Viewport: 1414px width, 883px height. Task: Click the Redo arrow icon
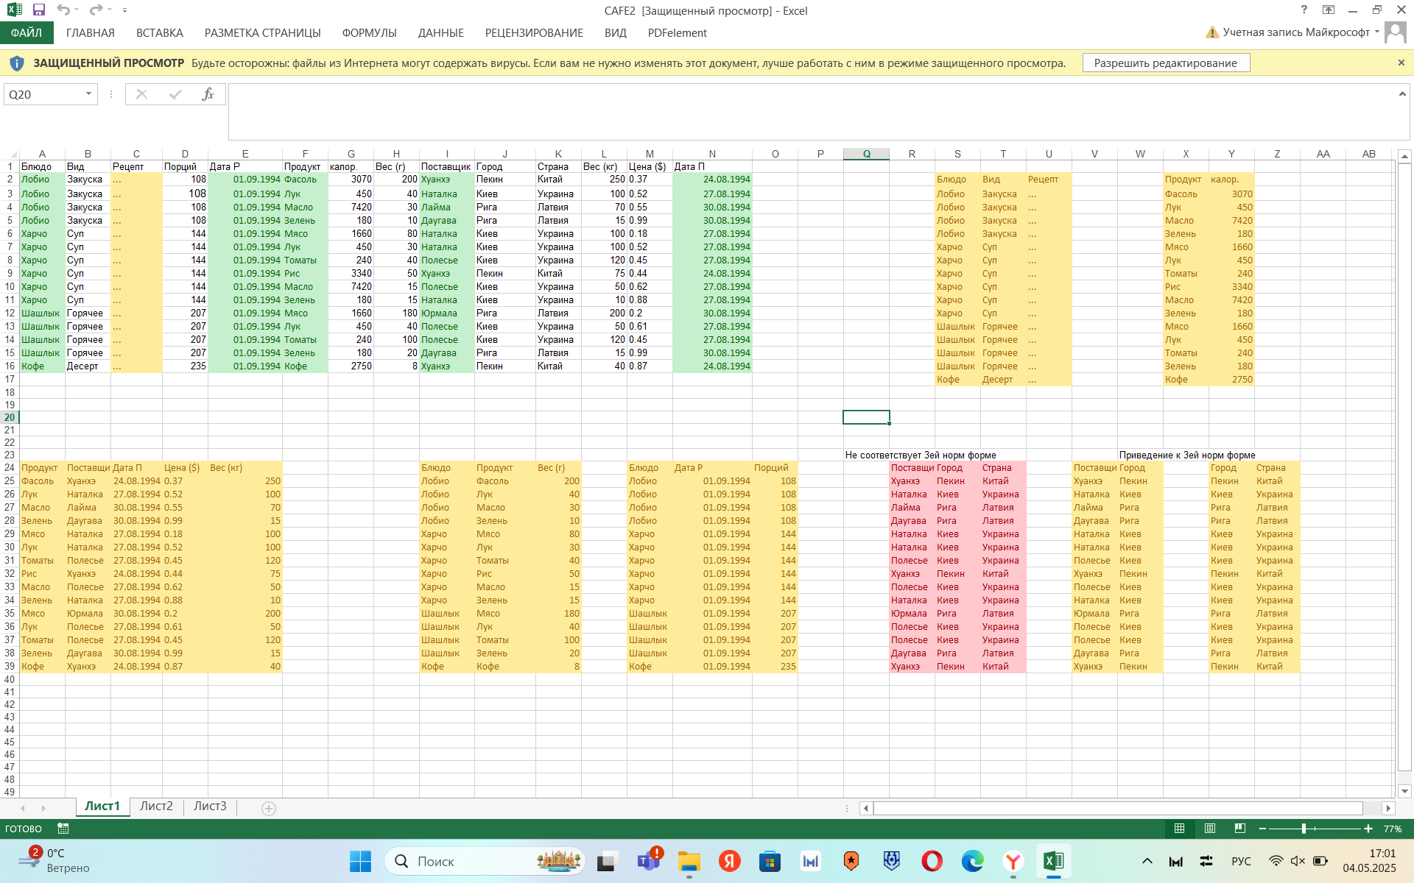96,10
